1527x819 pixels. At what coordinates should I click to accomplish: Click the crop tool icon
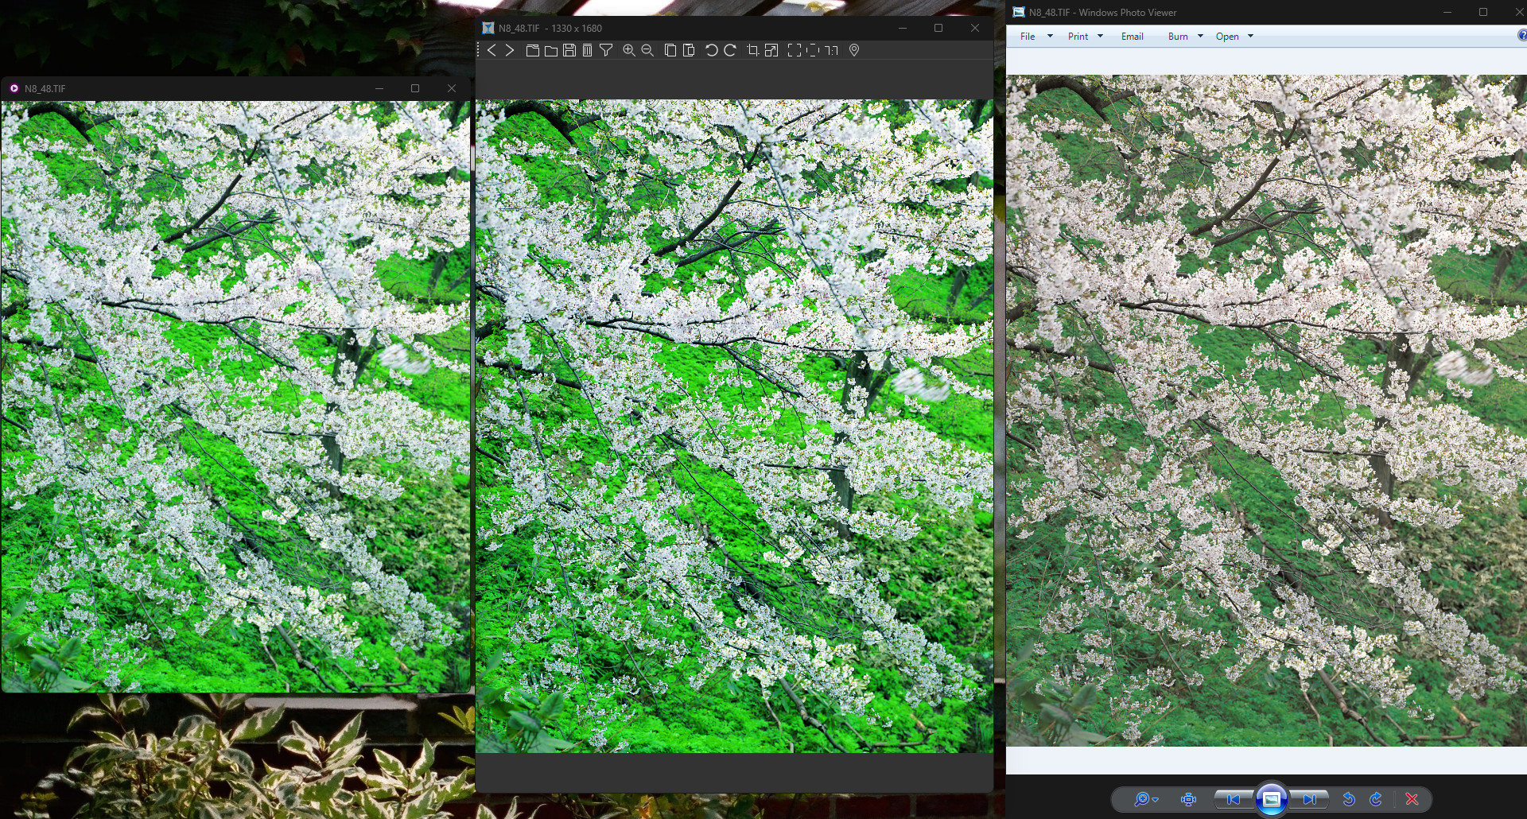[x=752, y=50]
